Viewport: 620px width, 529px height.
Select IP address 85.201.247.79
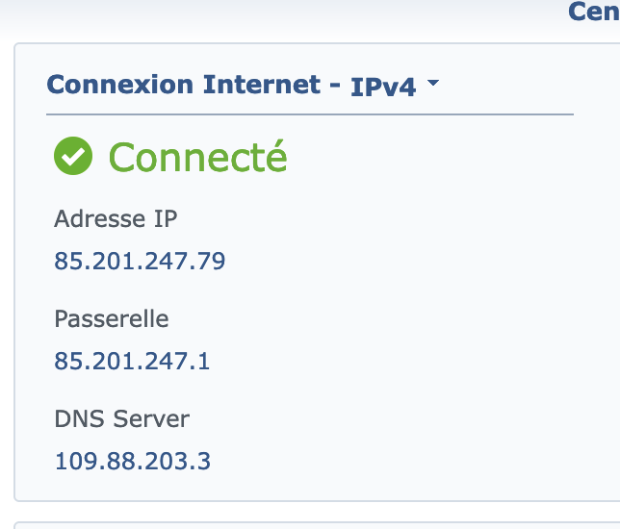(140, 261)
